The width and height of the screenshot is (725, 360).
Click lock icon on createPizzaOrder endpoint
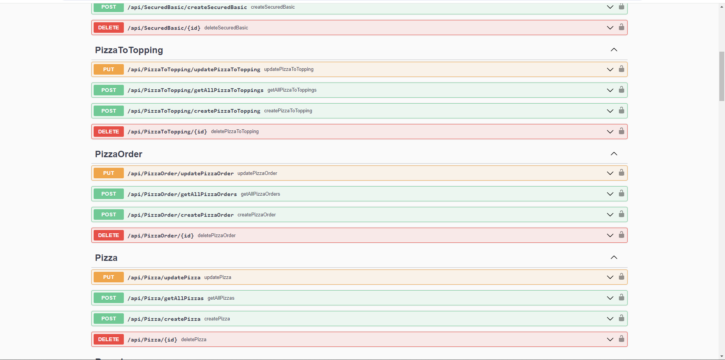(x=621, y=214)
